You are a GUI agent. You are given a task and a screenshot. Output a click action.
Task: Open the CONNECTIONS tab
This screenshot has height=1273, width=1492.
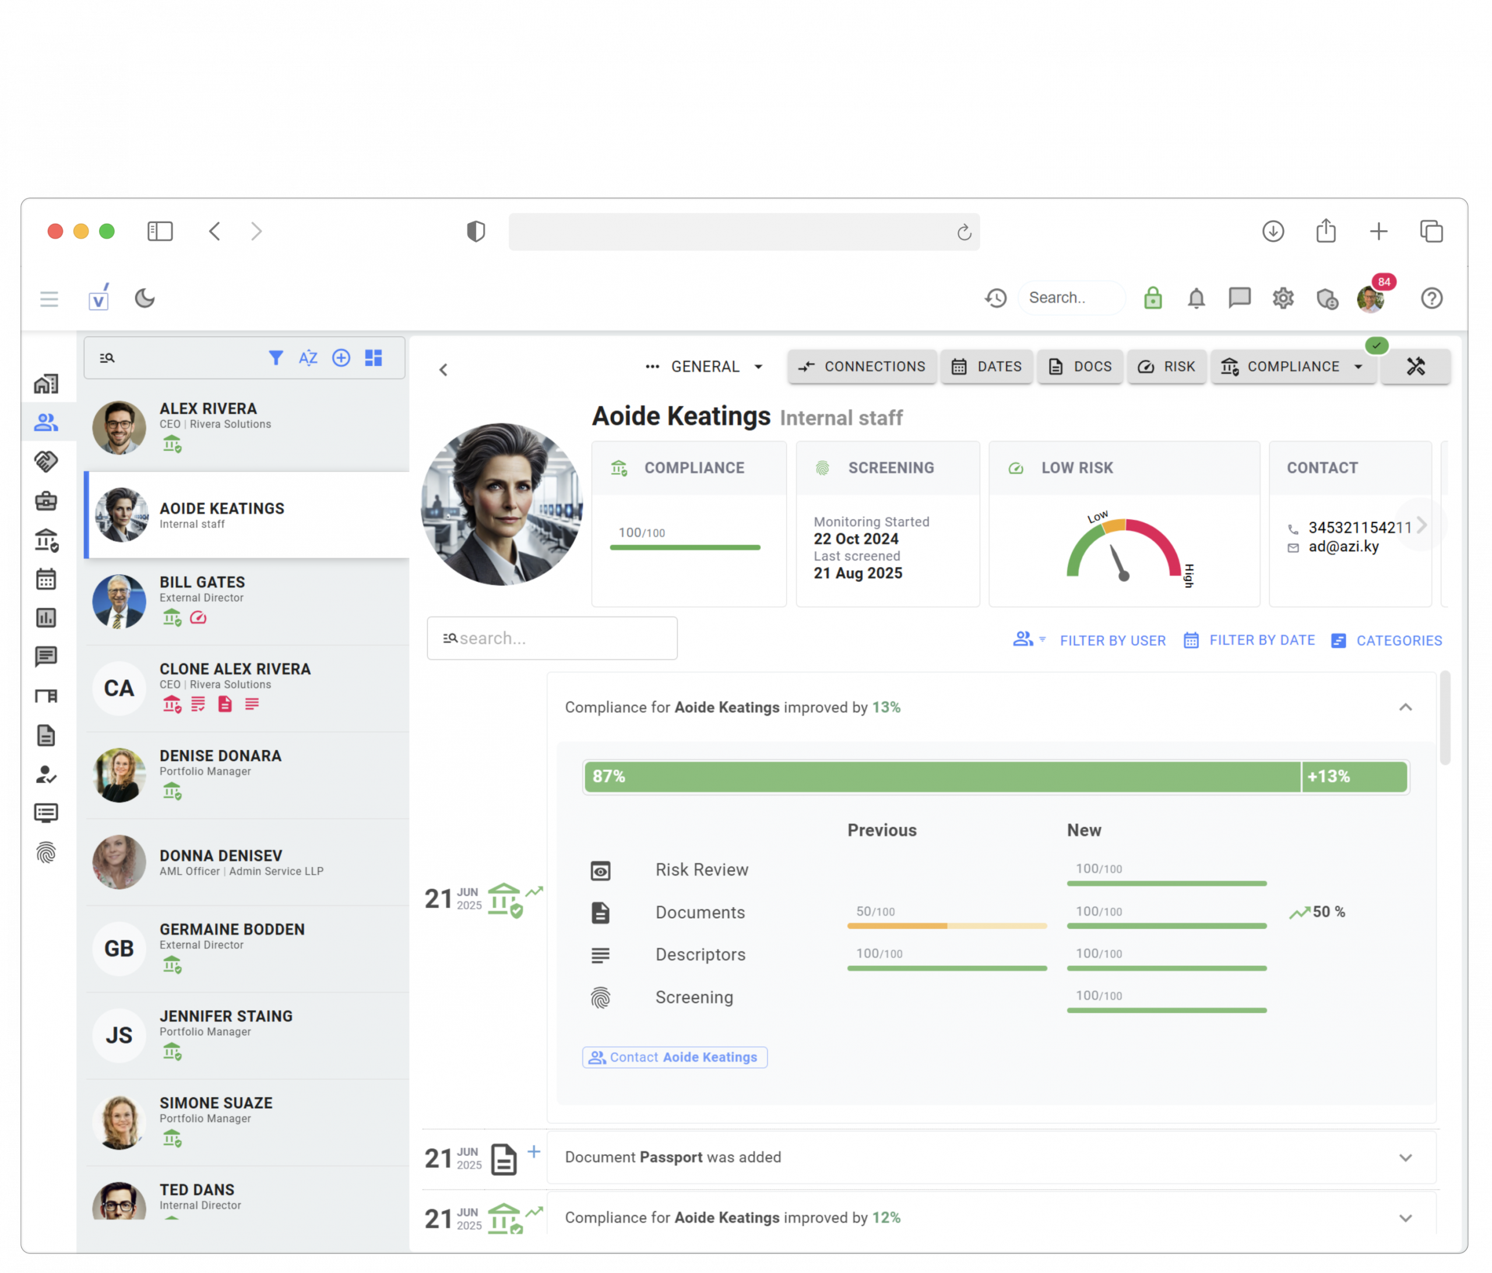(x=862, y=366)
